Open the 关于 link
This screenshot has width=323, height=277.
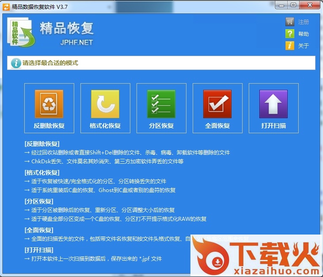304,46
